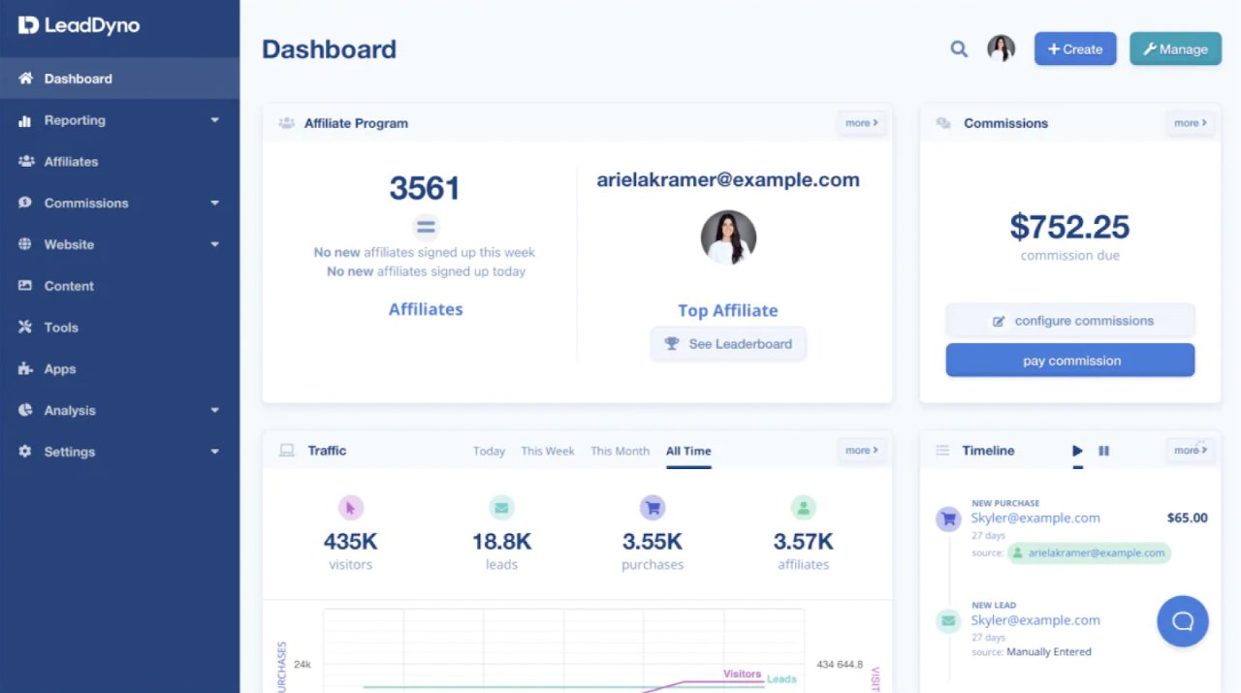The height and width of the screenshot is (693, 1241).
Task: Open the See Leaderboard link
Action: click(728, 343)
